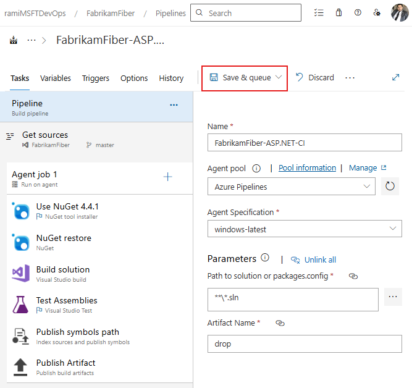This screenshot has height=388, width=412.
Task: Go to ramiMSFTDevOps organization breadcrumb
Action: click(35, 13)
